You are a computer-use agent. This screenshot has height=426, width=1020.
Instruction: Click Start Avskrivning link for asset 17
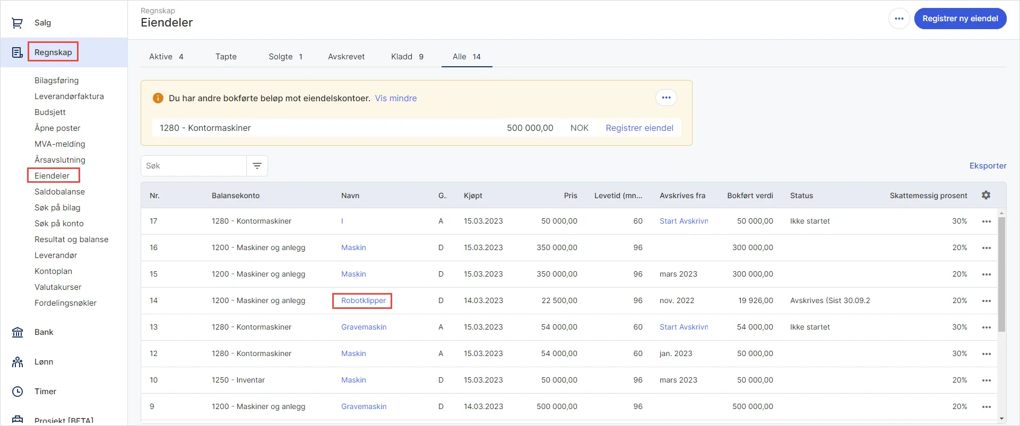pos(684,221)
